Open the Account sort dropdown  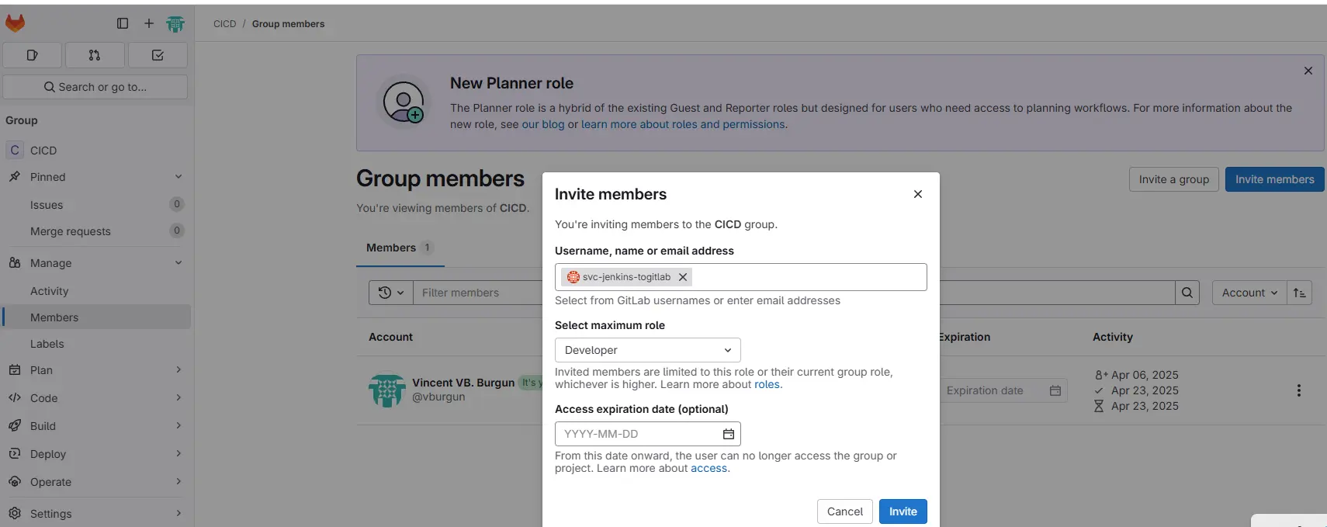pos(1249,293)
